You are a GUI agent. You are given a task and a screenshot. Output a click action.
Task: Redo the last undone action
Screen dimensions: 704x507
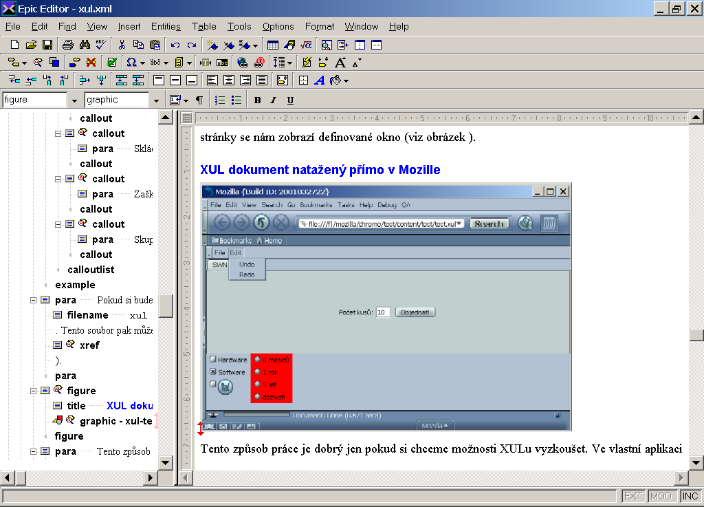tap(192, 45)
